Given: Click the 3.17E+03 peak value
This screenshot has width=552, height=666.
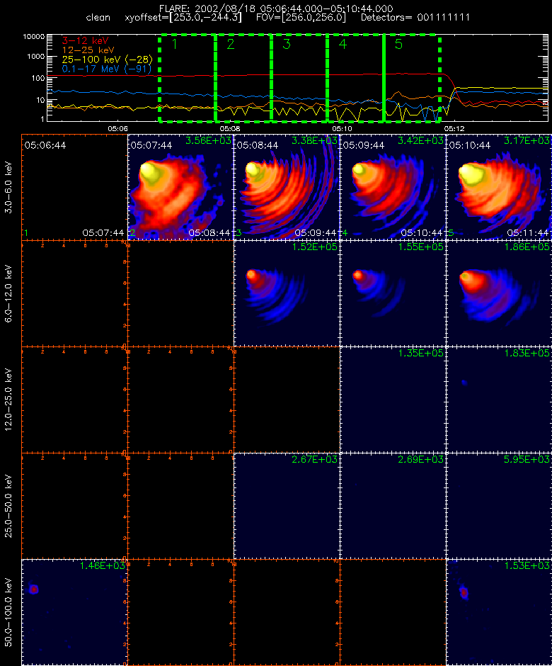Looking at the screenshot, I should point(527,140).
